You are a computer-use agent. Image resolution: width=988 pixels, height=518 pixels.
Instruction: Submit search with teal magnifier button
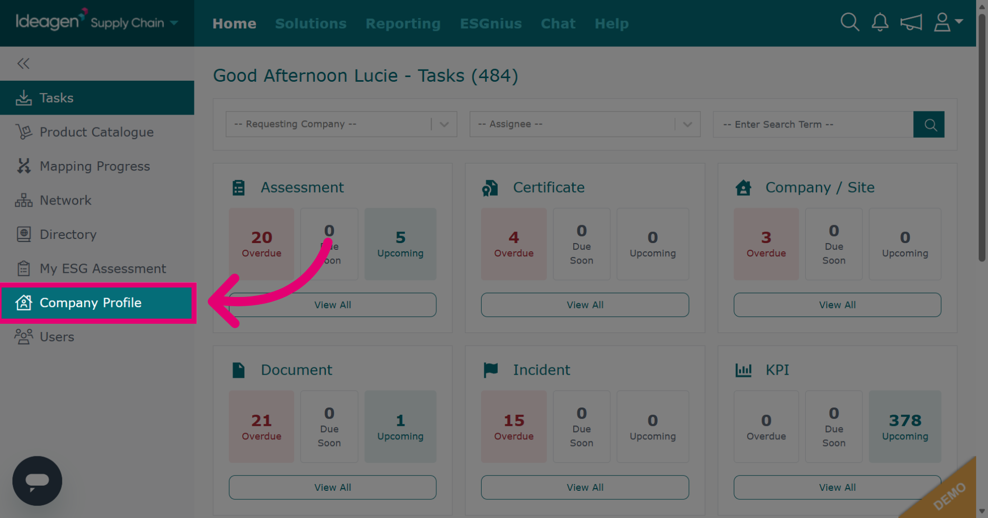[x=929, y=124]
